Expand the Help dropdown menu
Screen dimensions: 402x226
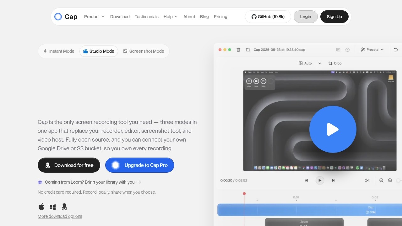click(171, 17)
